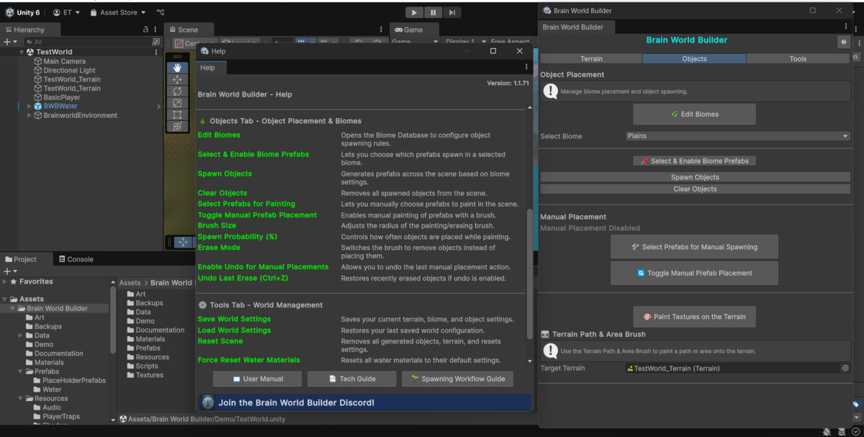Switch to the Terrain tab
The image size is (864, 437).
click(591, 58)
